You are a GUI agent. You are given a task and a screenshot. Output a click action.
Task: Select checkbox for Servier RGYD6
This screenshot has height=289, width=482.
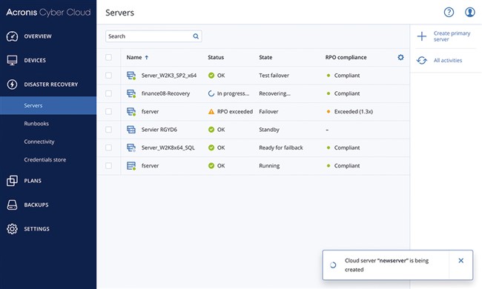pos(108,130)
